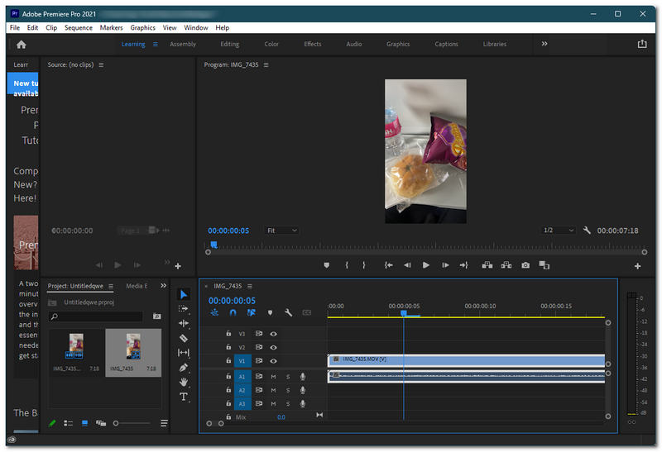Switch to the Editing workspace
Viewport: 662px width, 452px height.
(x=230, y=45)
